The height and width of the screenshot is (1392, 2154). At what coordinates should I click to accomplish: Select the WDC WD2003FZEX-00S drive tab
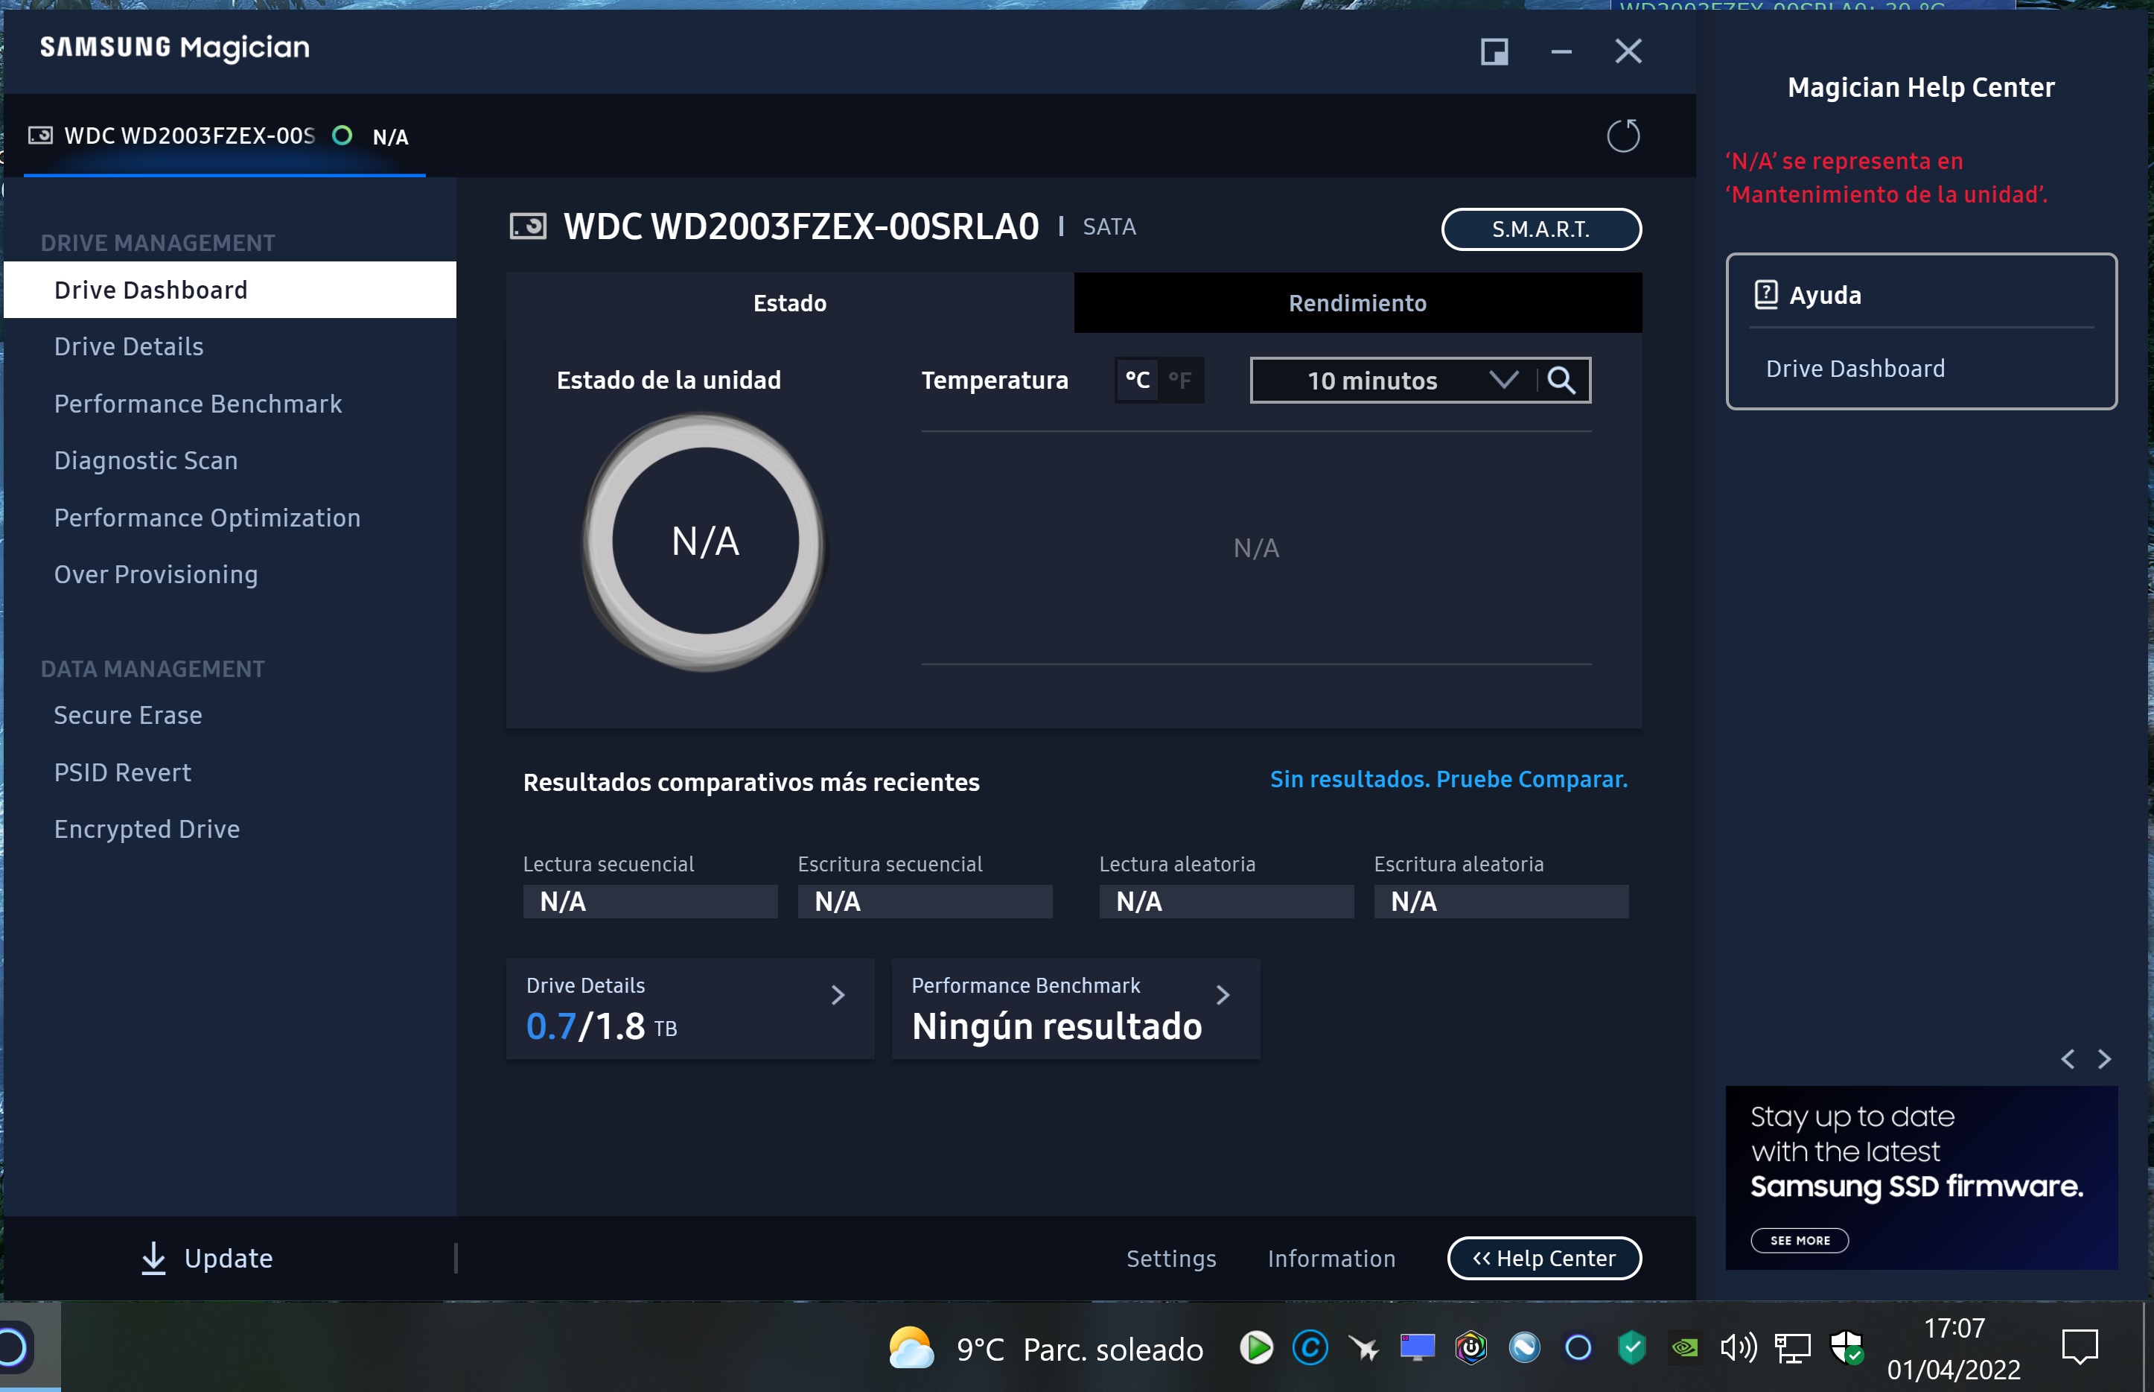click(224, 136)
